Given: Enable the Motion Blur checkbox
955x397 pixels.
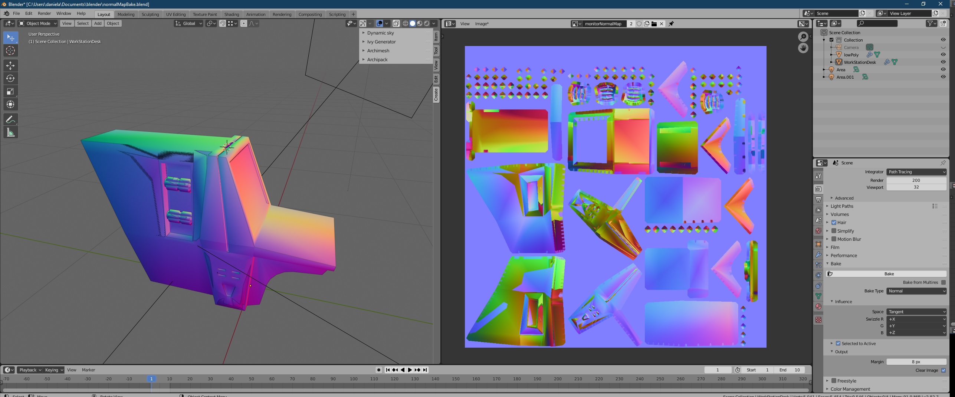Looking at the screenshot, I should [834, 239].
